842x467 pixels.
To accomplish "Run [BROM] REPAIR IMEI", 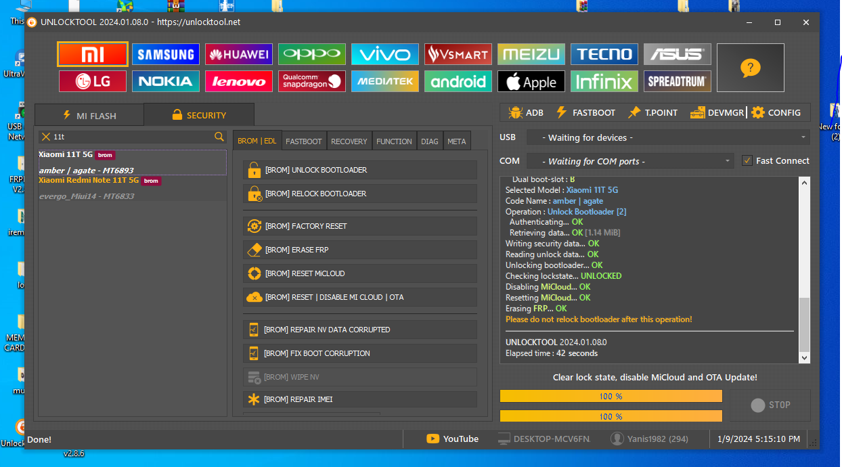I will click(x=360, y=399).
